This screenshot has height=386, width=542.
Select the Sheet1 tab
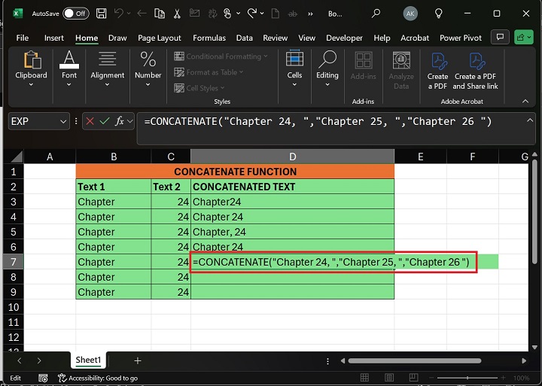point(88,361)
